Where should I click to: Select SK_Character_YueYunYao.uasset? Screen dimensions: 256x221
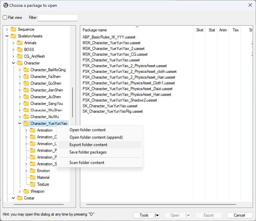pyautogui.click(x=110, y=106)
